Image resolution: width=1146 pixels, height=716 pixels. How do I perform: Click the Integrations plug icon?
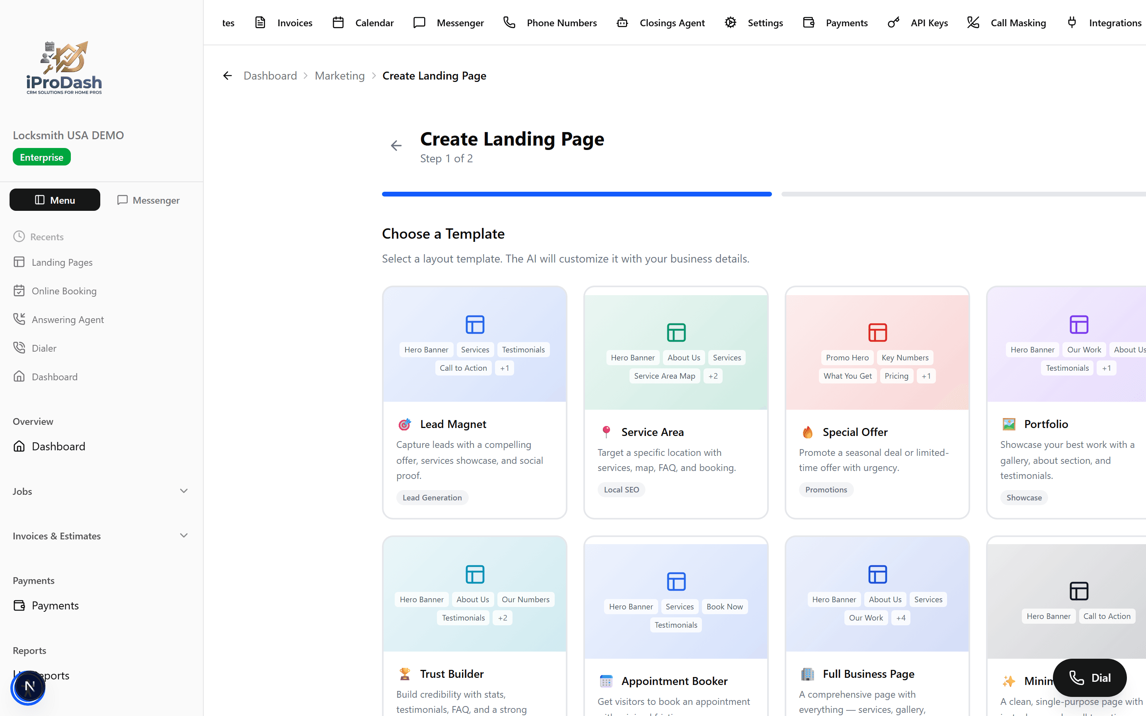1072,22
